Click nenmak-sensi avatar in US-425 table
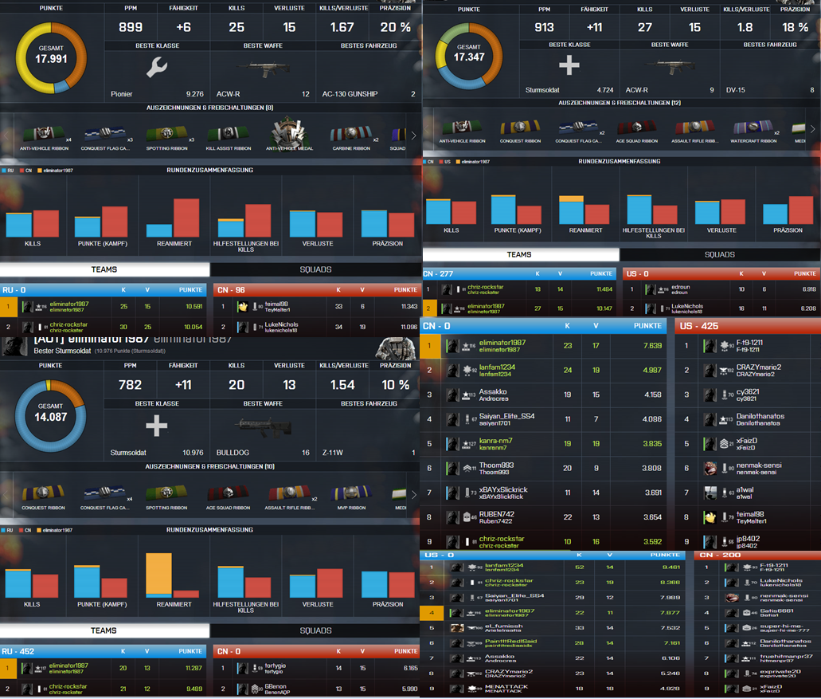821x699 pixels. click(710, 468)
